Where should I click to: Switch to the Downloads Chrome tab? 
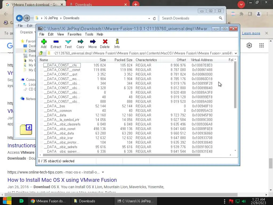point(98,4)
